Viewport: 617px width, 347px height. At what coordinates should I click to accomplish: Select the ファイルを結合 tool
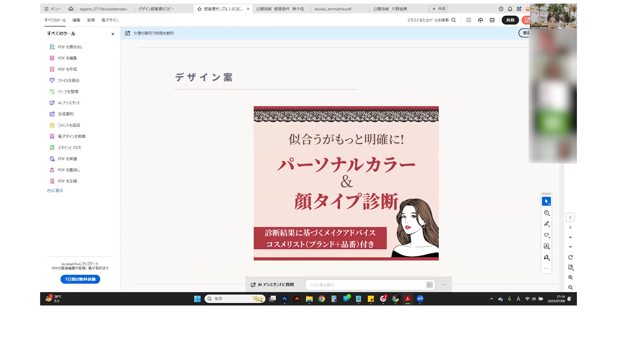pyautogui.click(x=68, y=80)
